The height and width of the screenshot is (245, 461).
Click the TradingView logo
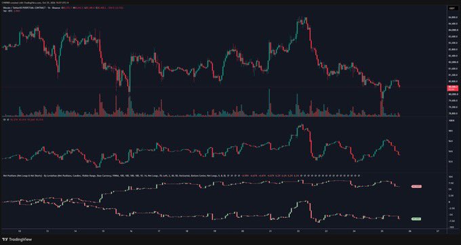[16, 240]
